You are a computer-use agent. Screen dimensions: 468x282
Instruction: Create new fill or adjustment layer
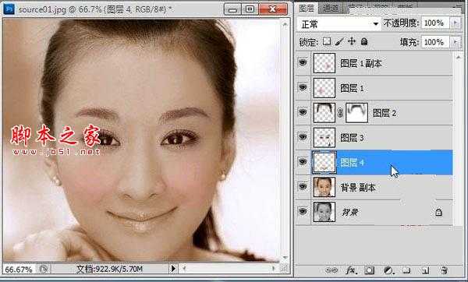pos(388,270)
